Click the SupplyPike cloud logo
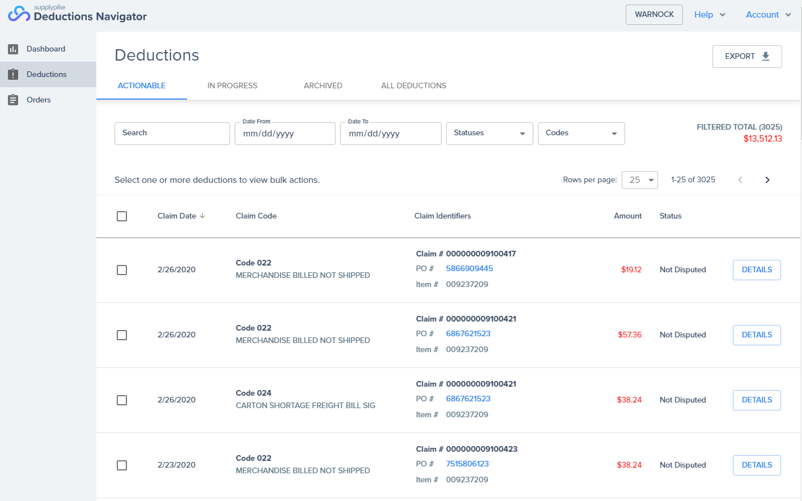Viewport: 802px width, 501px height. point(19,14)
